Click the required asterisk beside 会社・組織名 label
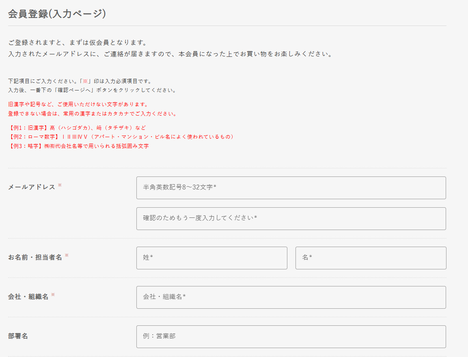Screen dimensions: 468x357 [53, 295]
